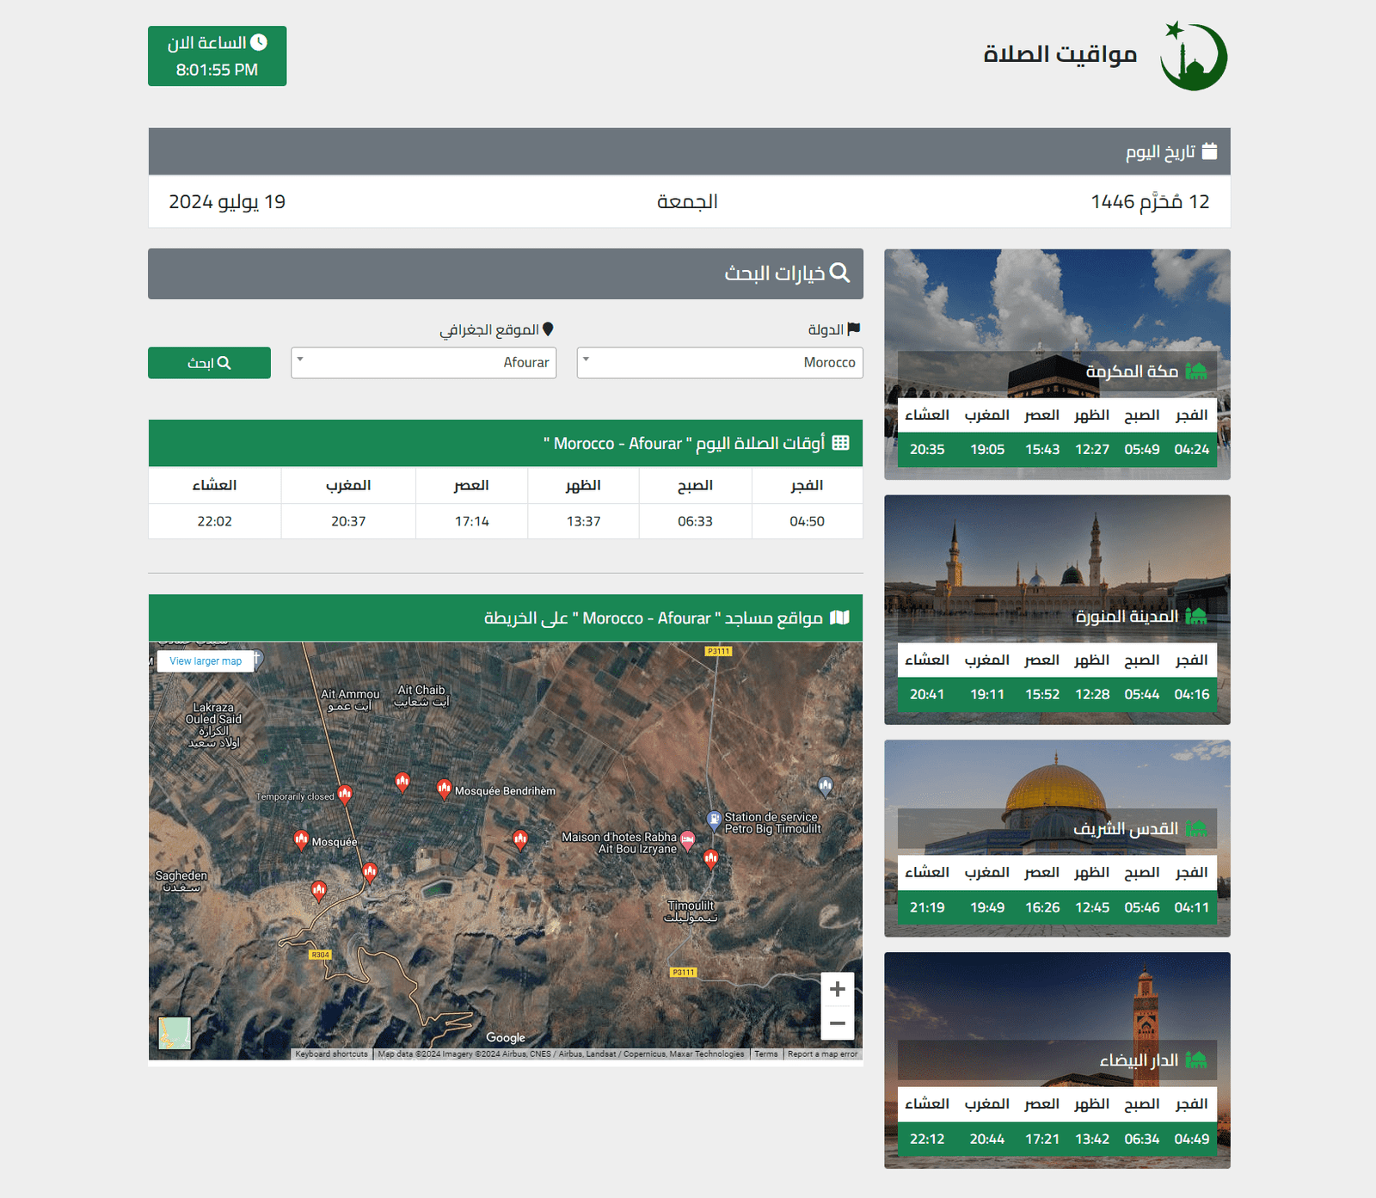Click the مكة المكرمة card title
This screenshot has width=1376, height=1198.
point(1132,371)
